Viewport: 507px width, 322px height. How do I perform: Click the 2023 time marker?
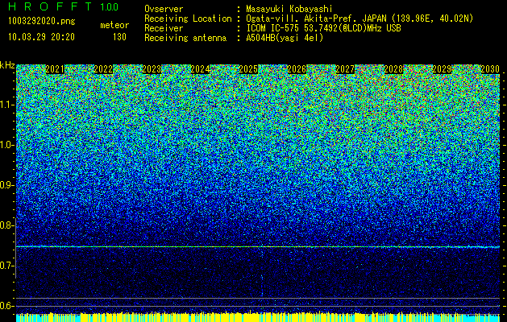[x=152, y=69]
